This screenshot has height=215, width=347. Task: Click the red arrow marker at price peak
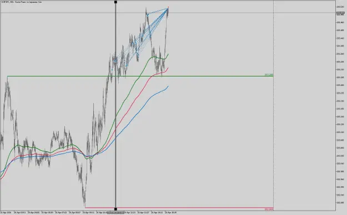pos(168,7)
